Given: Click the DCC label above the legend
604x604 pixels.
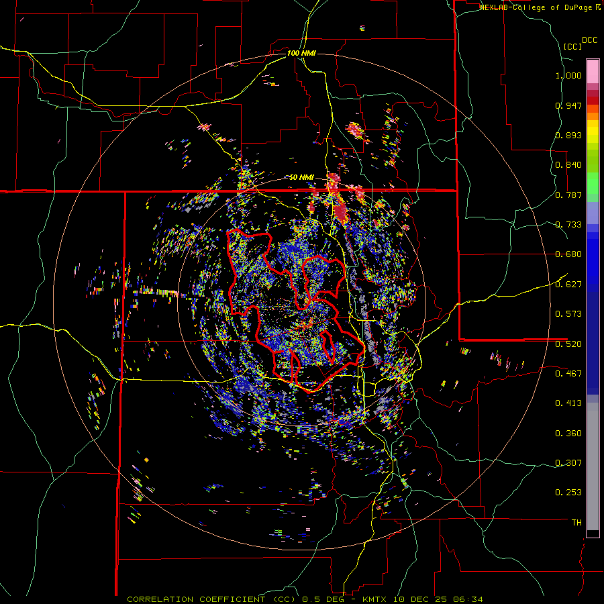Looking at the screenshot, I should tap(590, 40).
